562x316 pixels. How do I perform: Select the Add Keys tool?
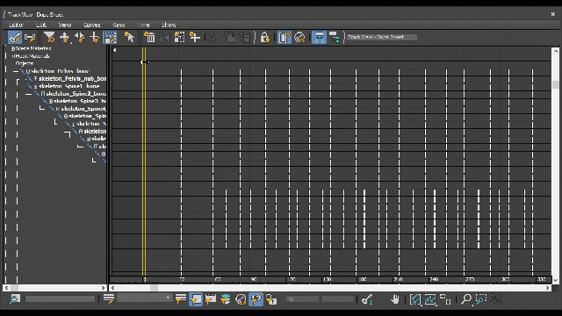click(x=95, y=37)
